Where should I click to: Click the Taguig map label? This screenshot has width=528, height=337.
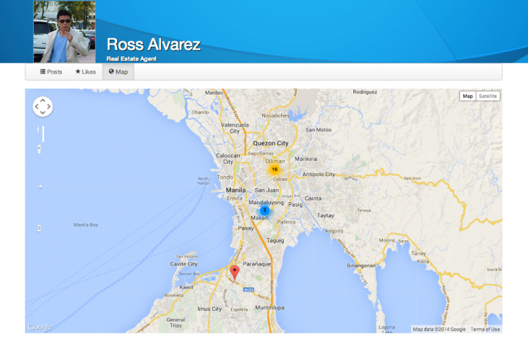[276, 240]
